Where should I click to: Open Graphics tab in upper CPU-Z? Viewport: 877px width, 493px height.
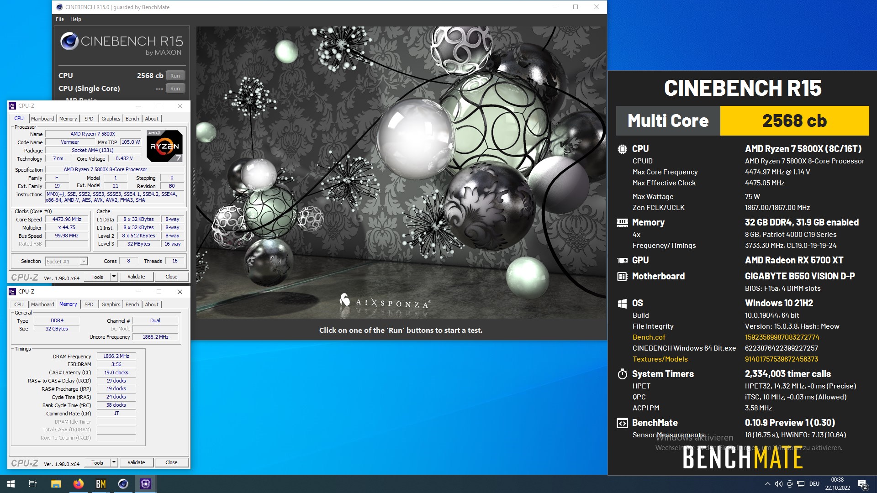[x=111, y=119]
